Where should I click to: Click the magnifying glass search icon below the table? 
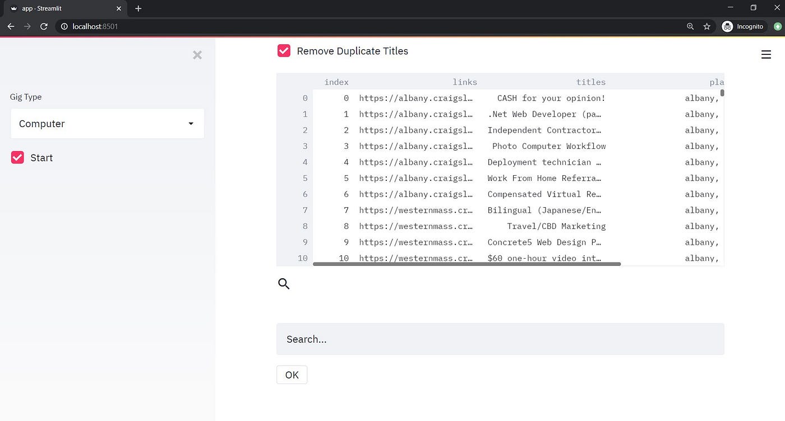[284, 284]
